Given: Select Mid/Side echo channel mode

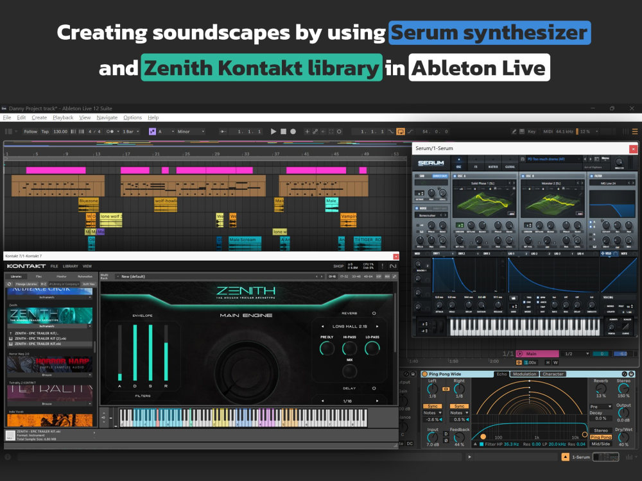Looking at the screenshot, I should click(601, 444).
